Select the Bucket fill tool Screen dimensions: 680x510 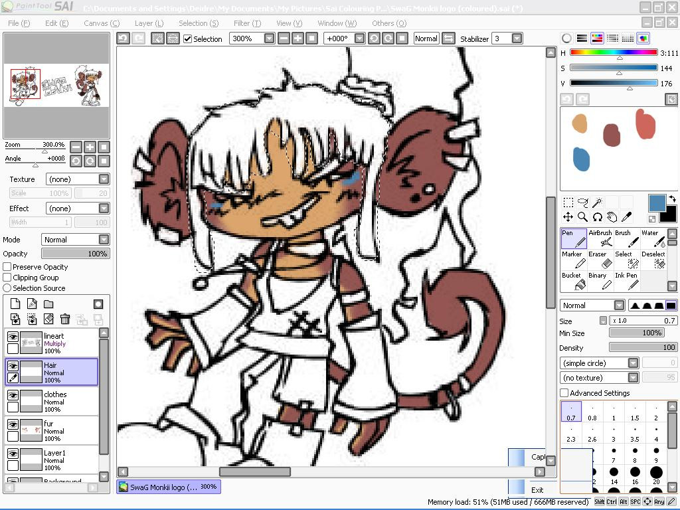(x=574, y=281)
